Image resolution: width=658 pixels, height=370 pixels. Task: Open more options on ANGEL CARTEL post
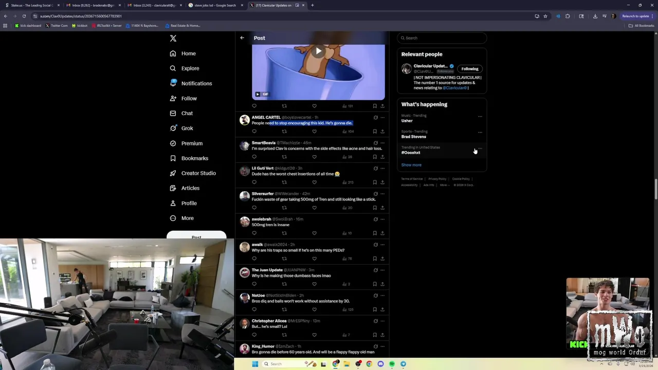pyautogui.click(x=382, y=118)
